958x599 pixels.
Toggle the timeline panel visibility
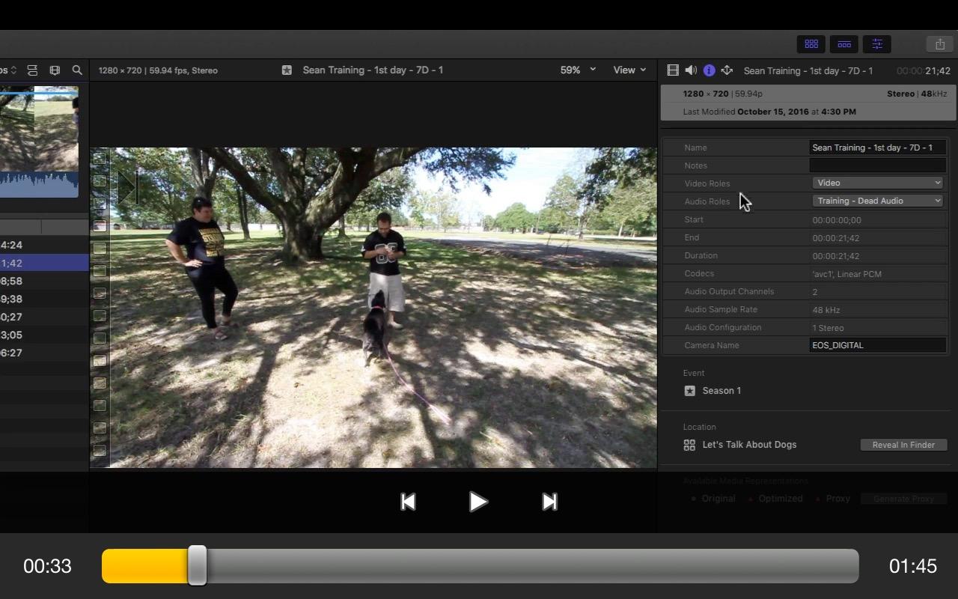pyautogui.click(x=844, y=44)
